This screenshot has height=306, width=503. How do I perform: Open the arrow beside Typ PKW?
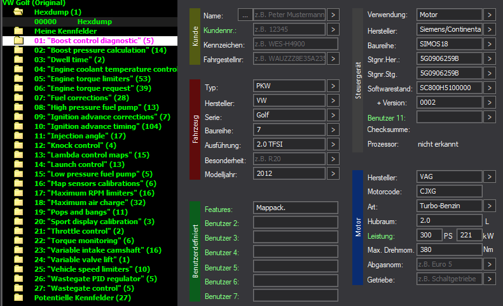[333, 86]
